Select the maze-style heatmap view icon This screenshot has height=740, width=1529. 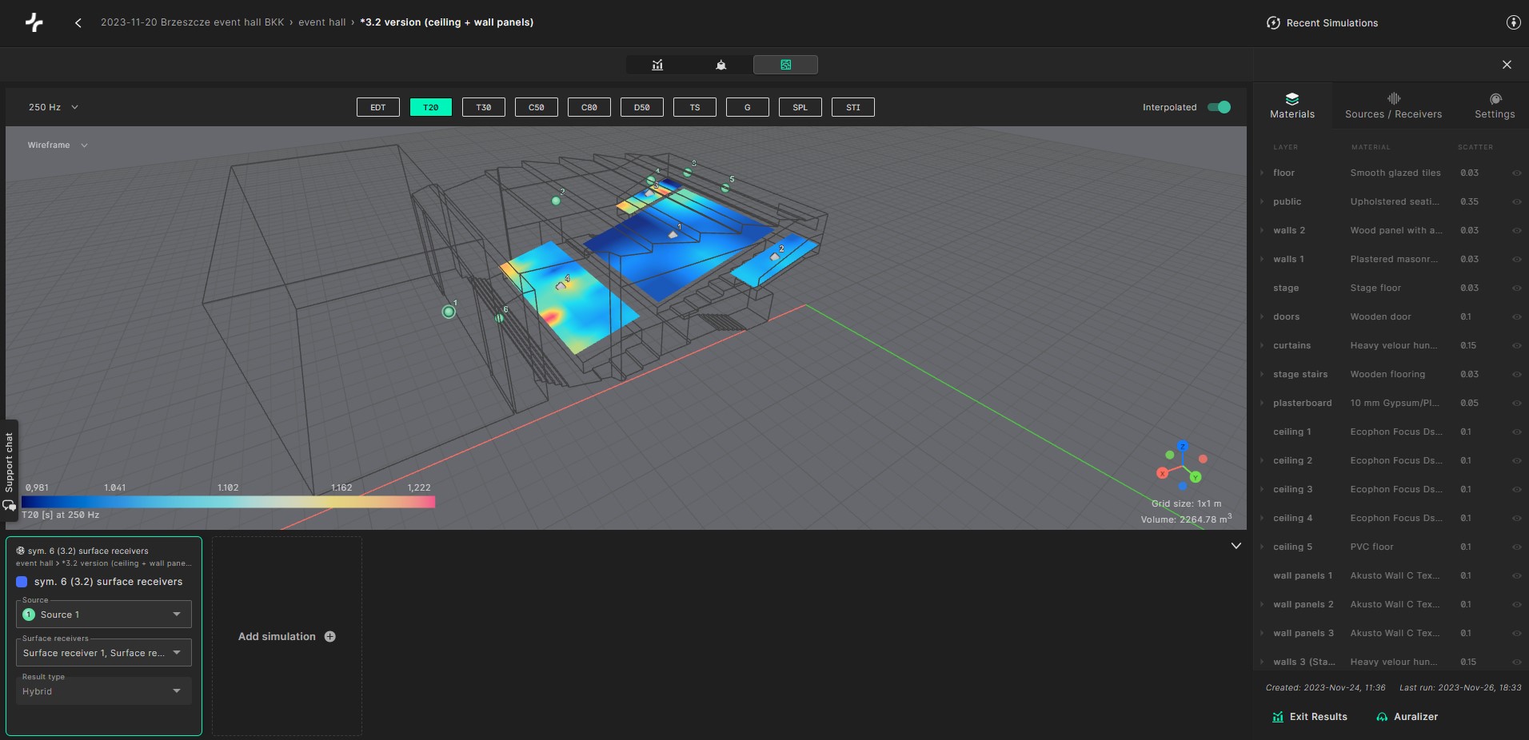pyautogui.click(x=785, y=65)
